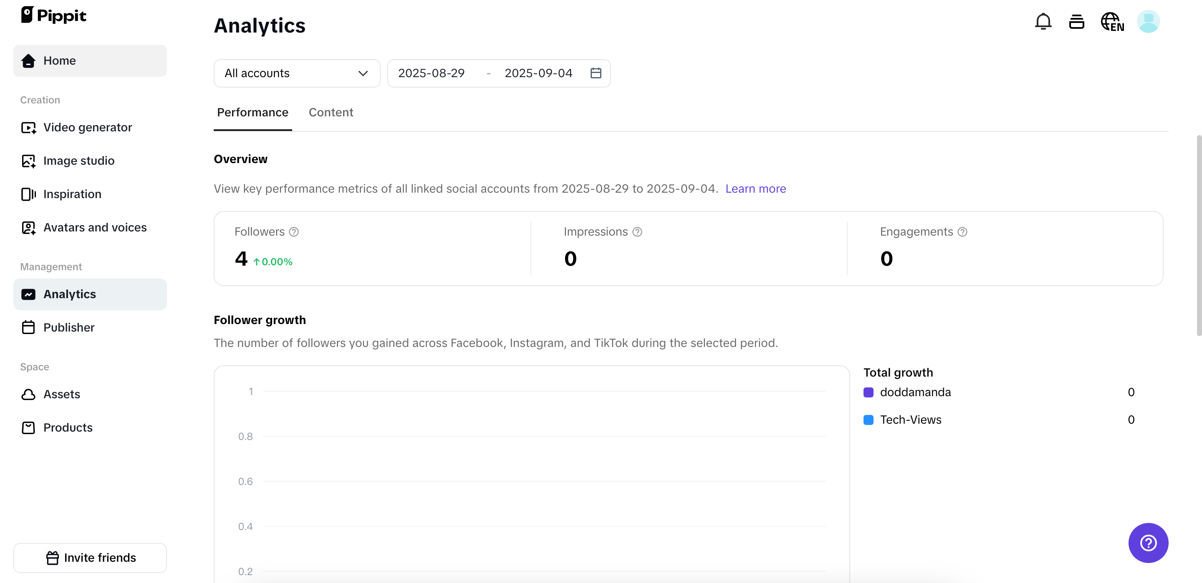The height and width of the screenshot is (583, 1202).
Task: Open the notifications bell icon
Action: pos(1043,21)
